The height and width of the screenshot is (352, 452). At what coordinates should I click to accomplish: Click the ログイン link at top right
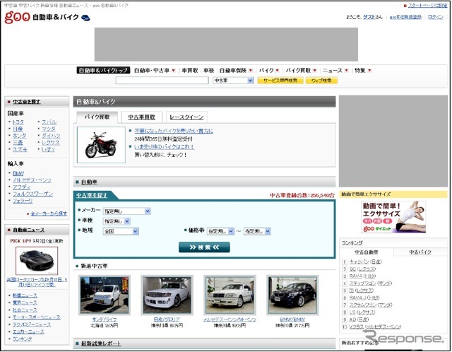pos(435,17)
